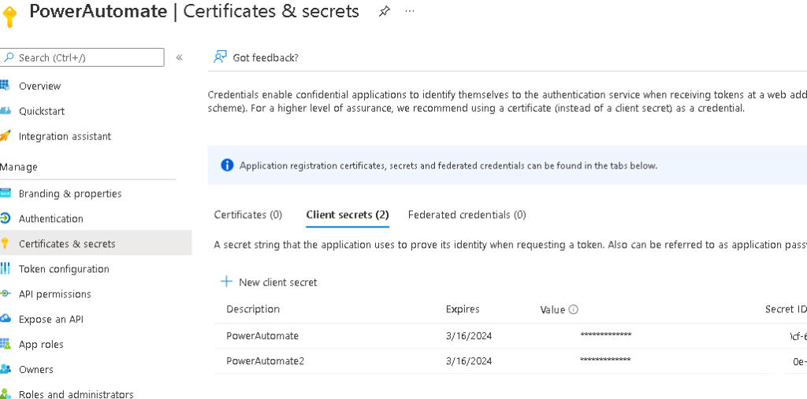Collapse the sidebar with double chevron
Image resolution: width=807 pixels, height=399 pixels.
click(x=179, y=57)
